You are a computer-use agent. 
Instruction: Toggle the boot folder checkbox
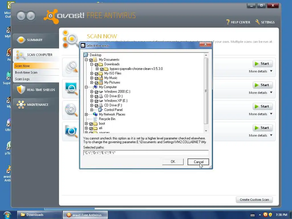click(91, 124)
